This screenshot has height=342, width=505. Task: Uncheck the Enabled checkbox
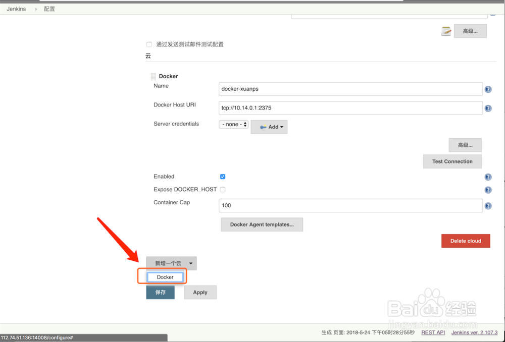click(223, 177)
